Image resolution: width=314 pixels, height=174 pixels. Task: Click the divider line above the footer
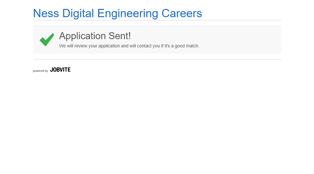pos(157,59)
